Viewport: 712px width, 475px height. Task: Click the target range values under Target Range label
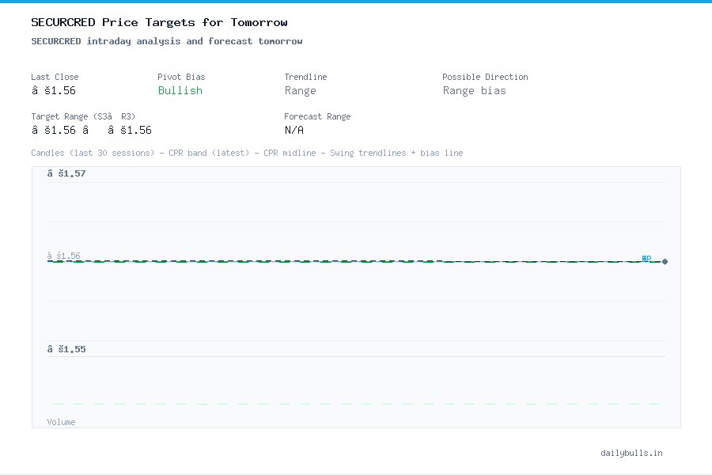pos(91,130)
